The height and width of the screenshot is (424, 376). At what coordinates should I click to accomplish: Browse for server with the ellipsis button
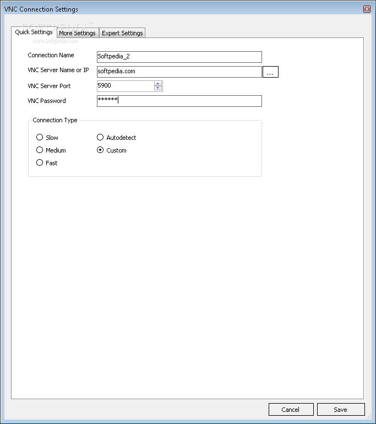[x=270, y=72]
